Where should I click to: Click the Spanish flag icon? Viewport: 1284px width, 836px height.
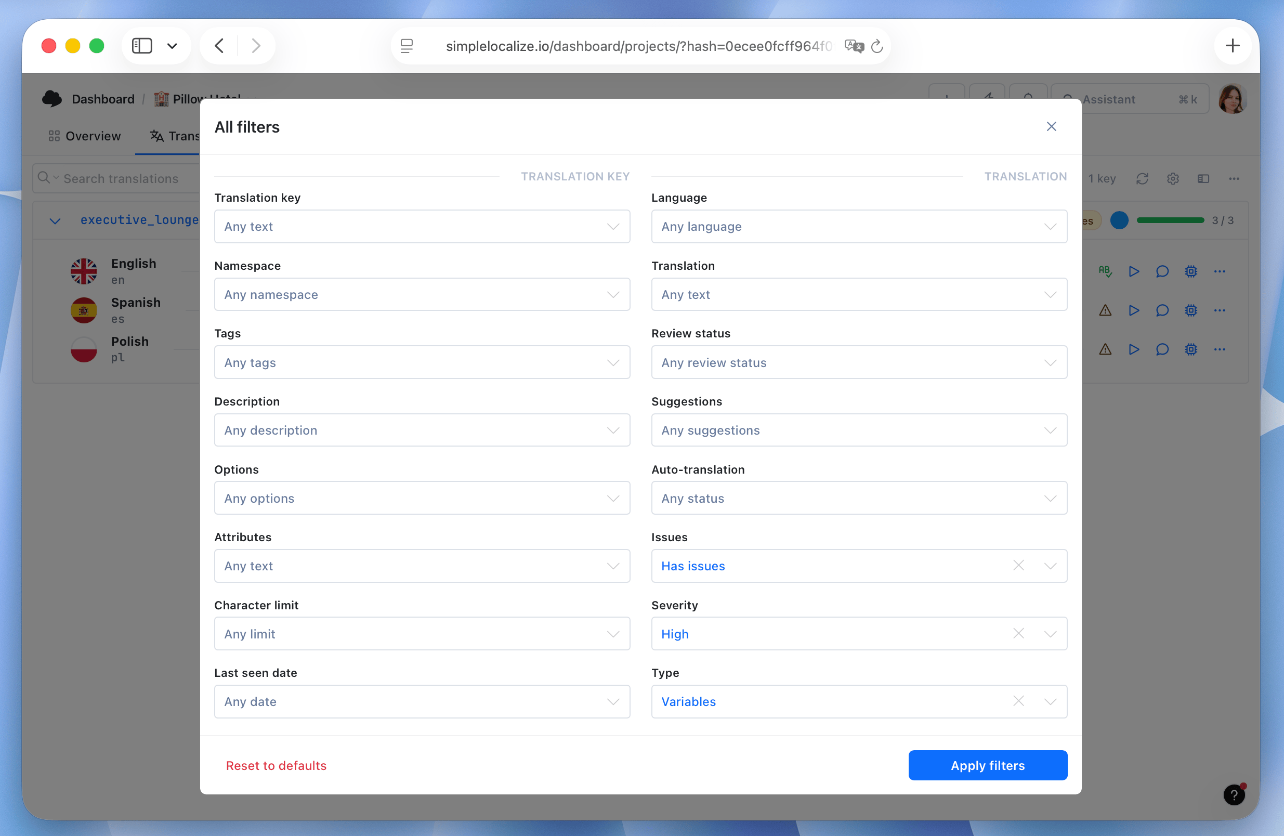(84, 310)
